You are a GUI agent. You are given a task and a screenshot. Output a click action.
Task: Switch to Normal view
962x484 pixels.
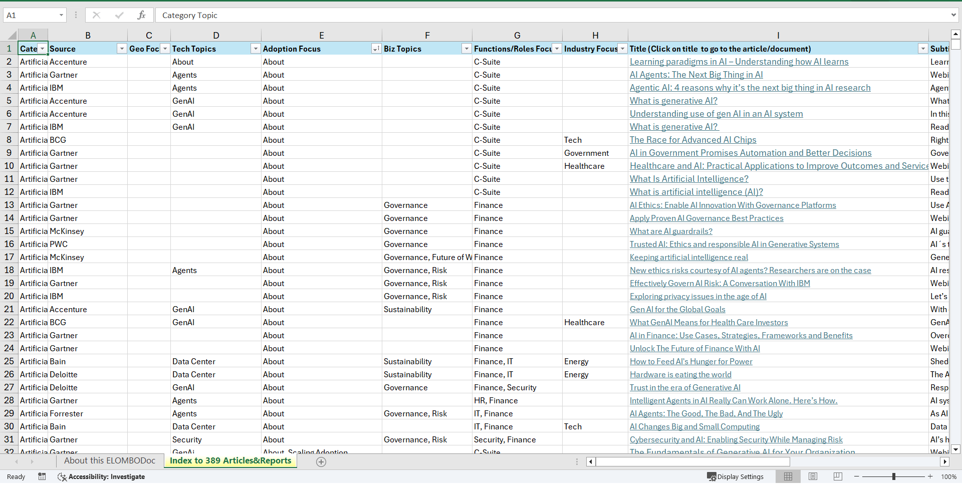(788, 476)
